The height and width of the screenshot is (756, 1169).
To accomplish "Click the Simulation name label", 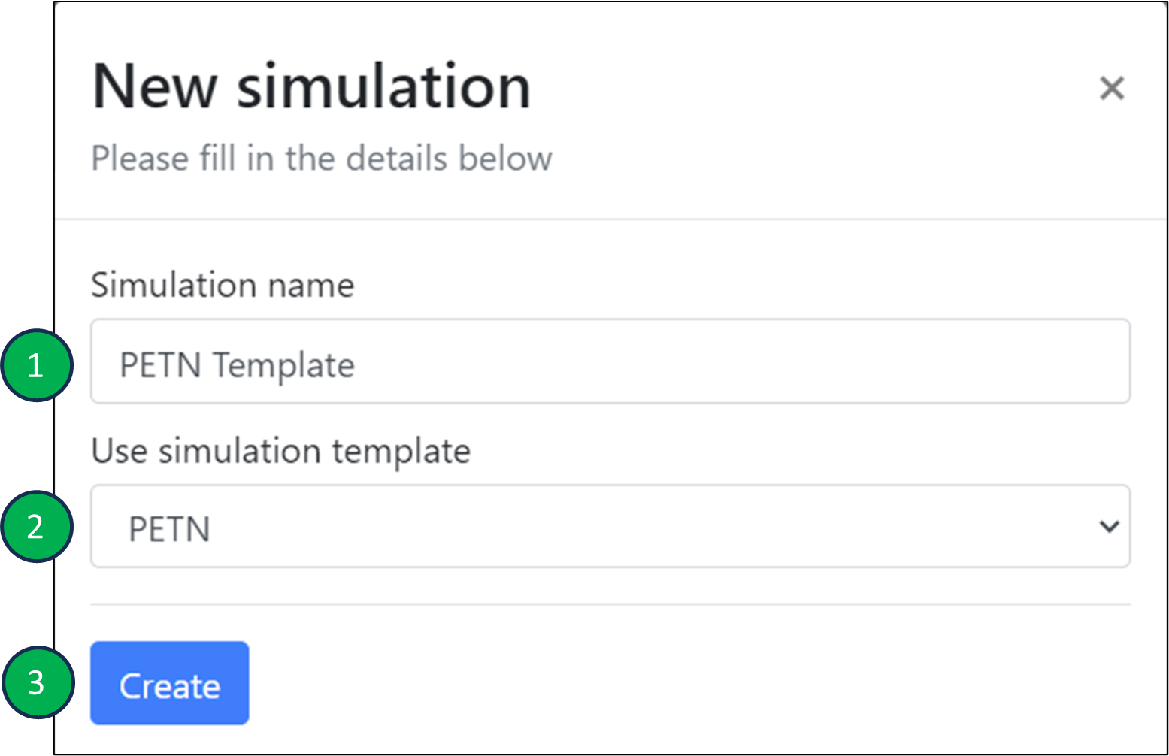I will coord(222,286).
